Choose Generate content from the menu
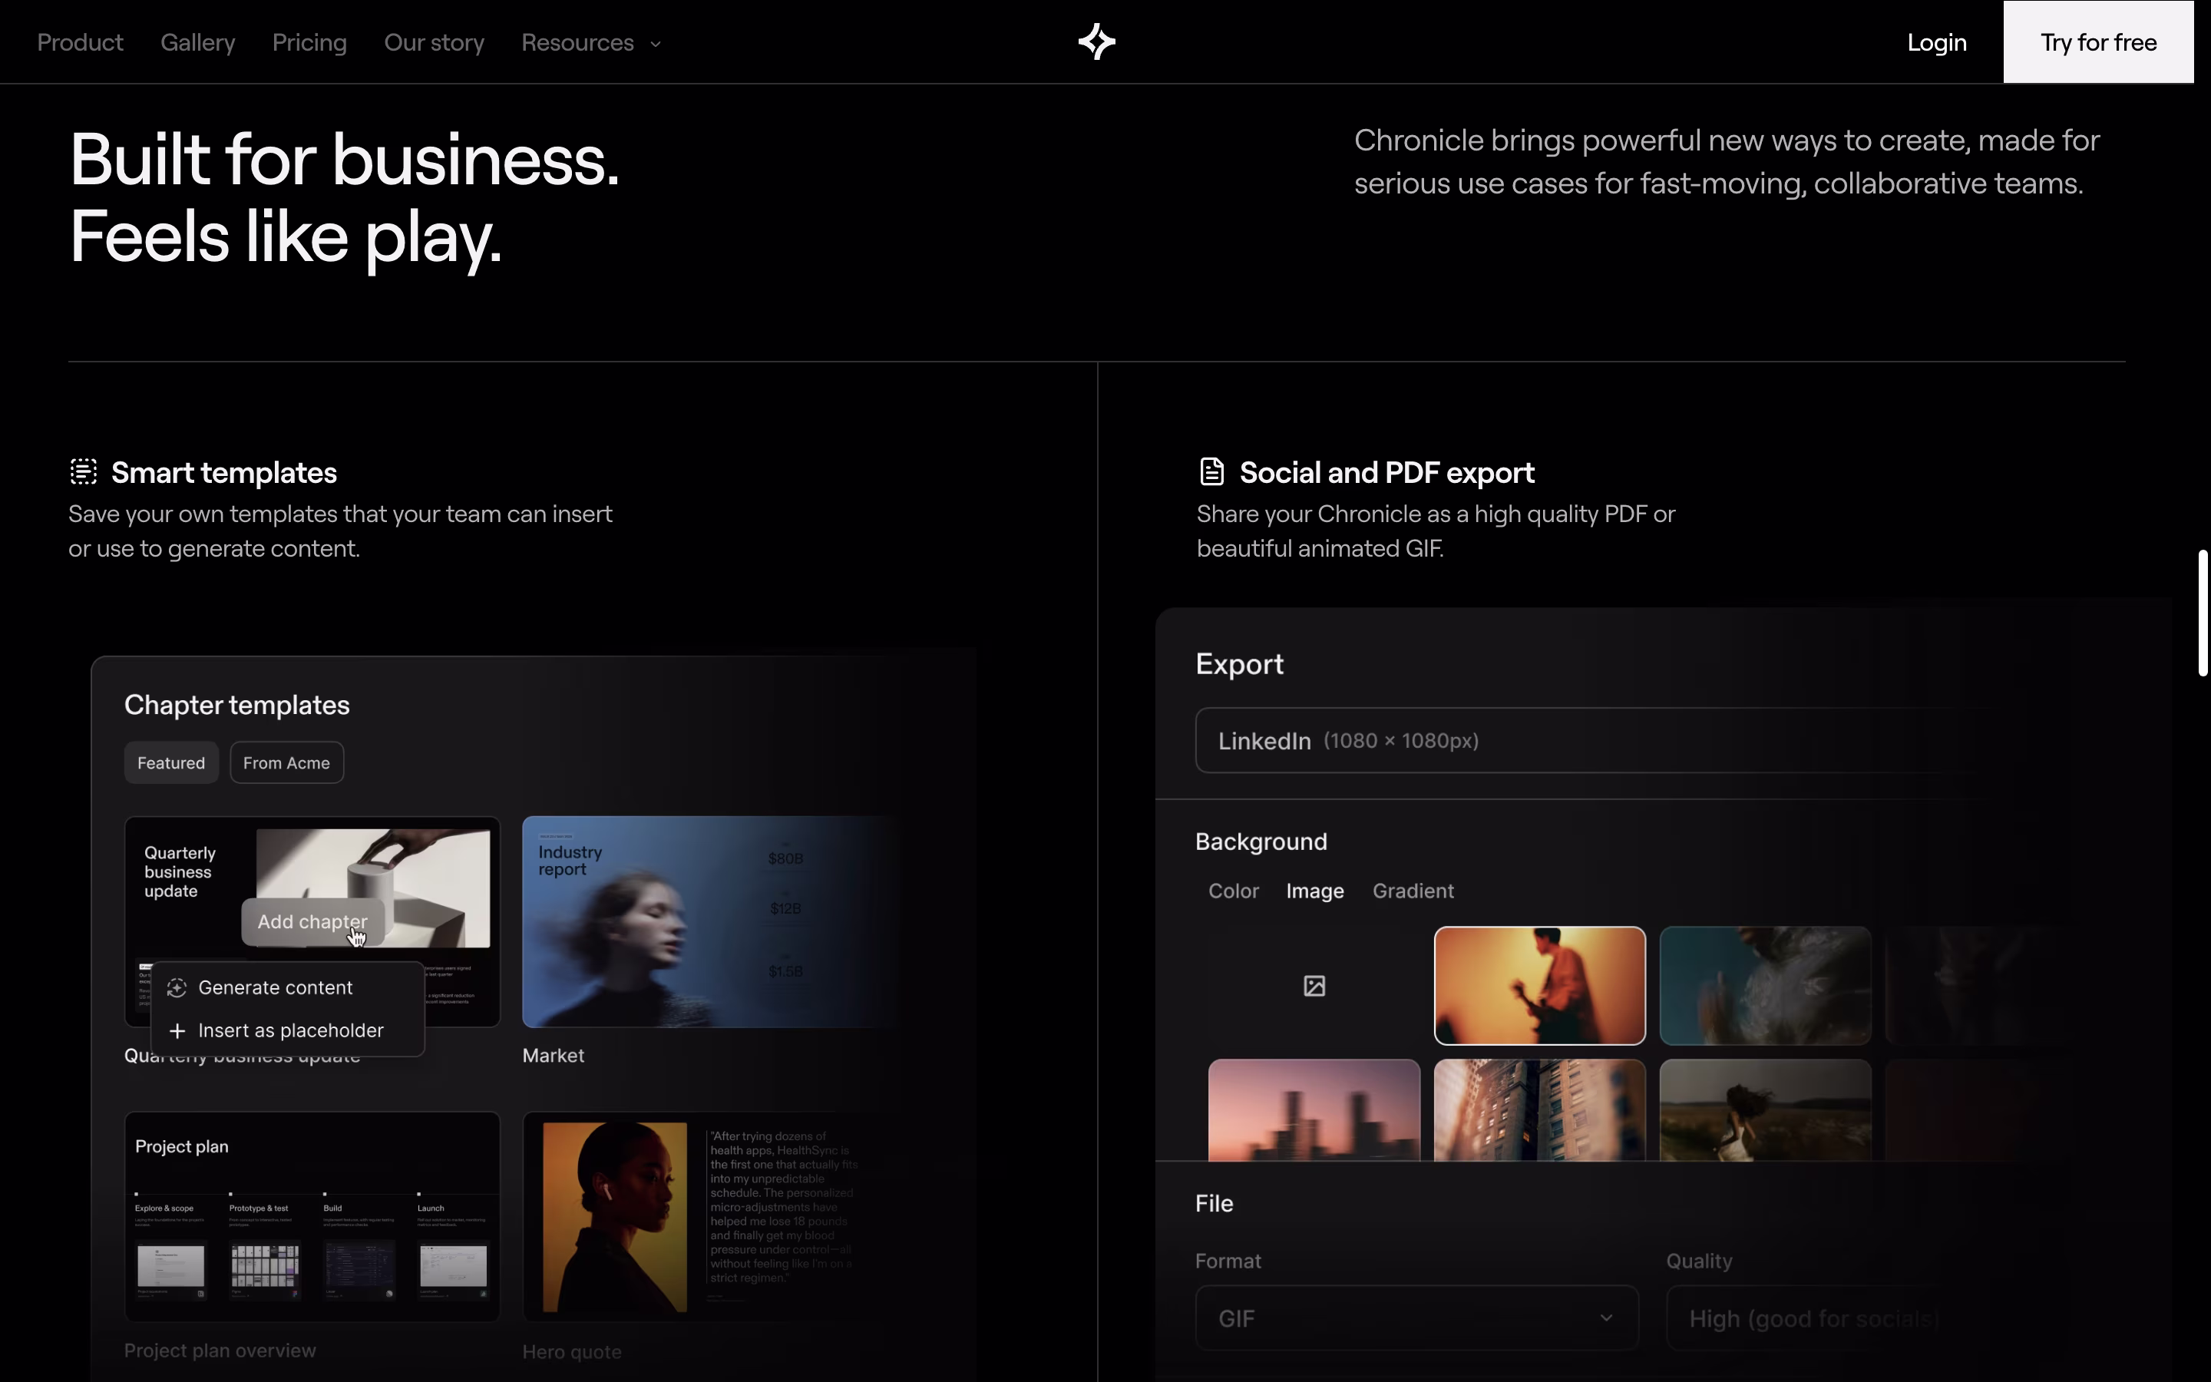 click(x=288, y=988)
